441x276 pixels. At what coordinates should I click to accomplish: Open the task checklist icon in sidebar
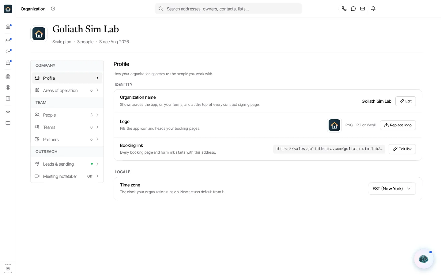click(8, 52)
